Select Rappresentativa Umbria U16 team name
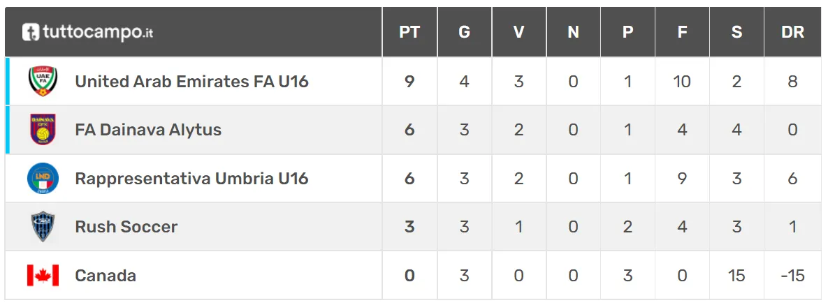Viewport: 828px width, 305px height. (x=191, y=179)
